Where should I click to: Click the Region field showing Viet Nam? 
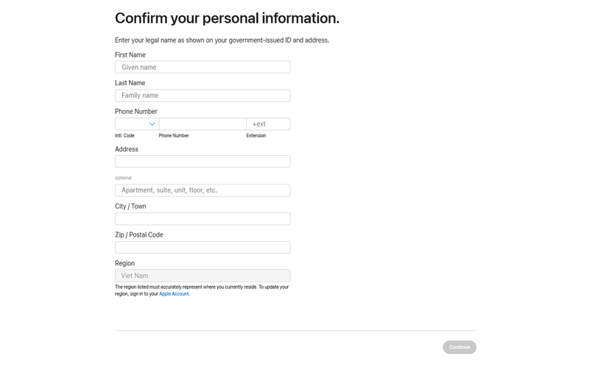202,276
